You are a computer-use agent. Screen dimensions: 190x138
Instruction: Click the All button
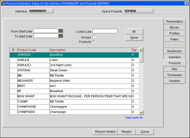[134, 32]
